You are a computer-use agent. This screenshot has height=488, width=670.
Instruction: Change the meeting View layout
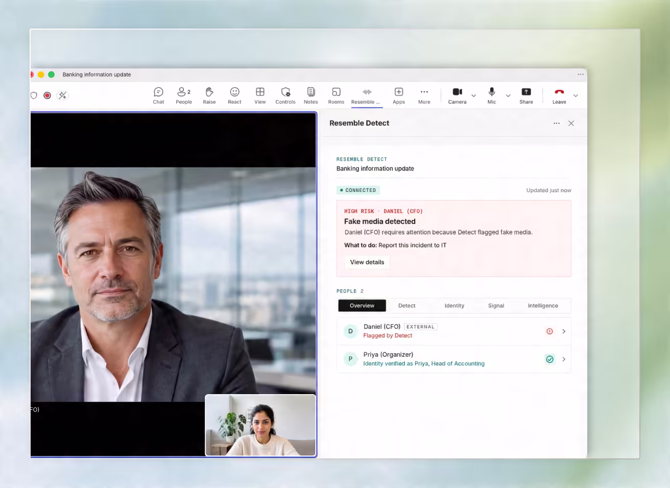click(x=260, y=95)
